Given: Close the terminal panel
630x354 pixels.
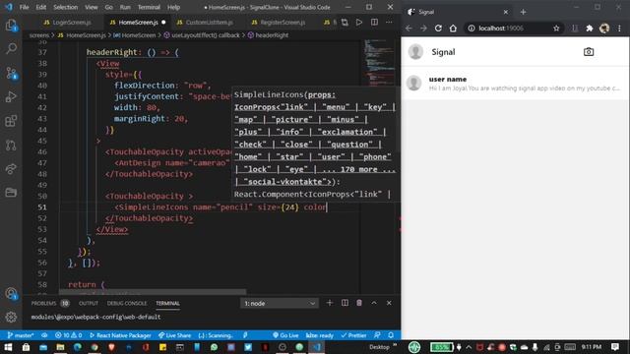Looking at the screenshot, I should [389, 303].
